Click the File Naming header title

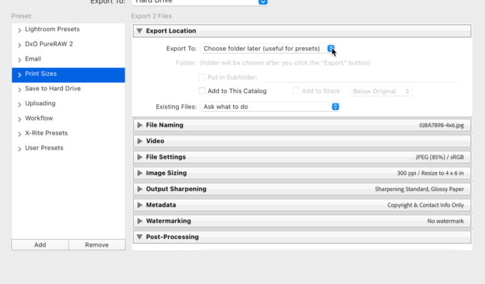click(x=164, y=125)
